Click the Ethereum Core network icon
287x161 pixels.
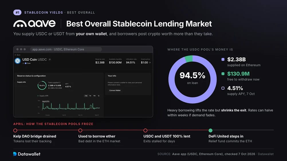(x=25, y=63)
